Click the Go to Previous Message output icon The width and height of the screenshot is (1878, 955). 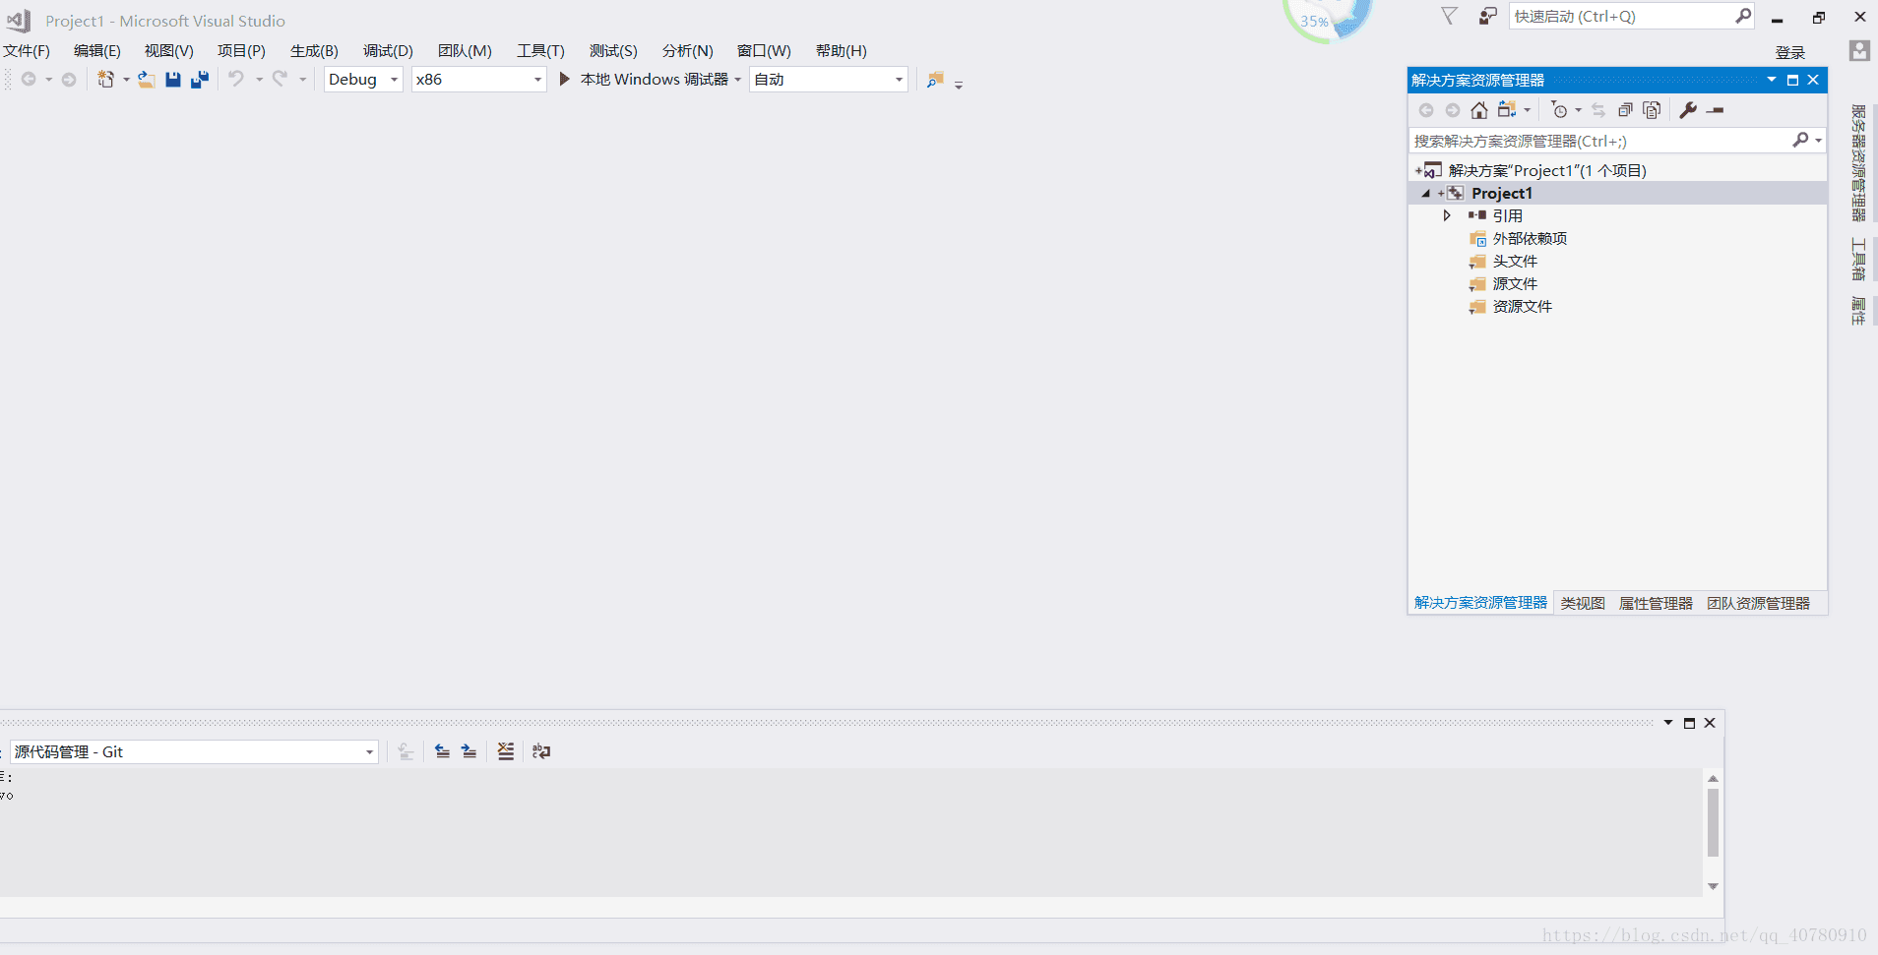pos(443,751)
